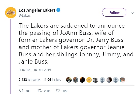Like the tweet with heart icon

pos(58,91)
